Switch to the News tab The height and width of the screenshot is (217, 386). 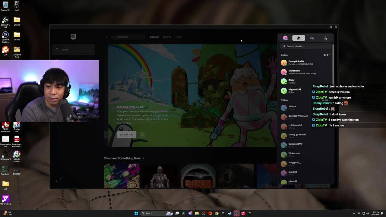click(x=178, y=37)
